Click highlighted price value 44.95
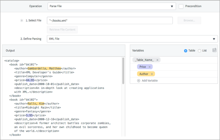 30,80
